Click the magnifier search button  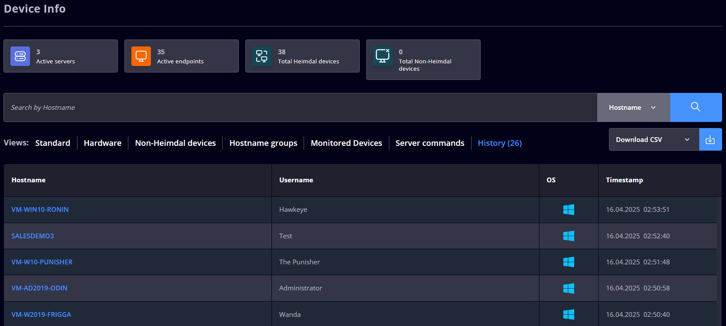coord(696,107)
